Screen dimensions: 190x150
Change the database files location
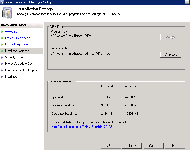[171, 55]
